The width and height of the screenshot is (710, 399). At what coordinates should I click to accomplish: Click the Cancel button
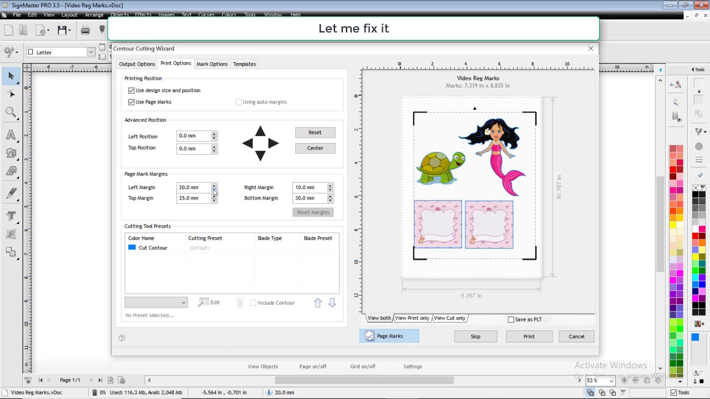(576, 336)
